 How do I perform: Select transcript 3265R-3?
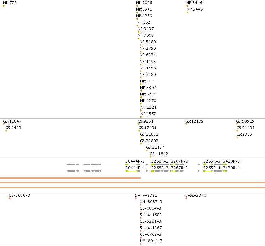click(211, 165)
